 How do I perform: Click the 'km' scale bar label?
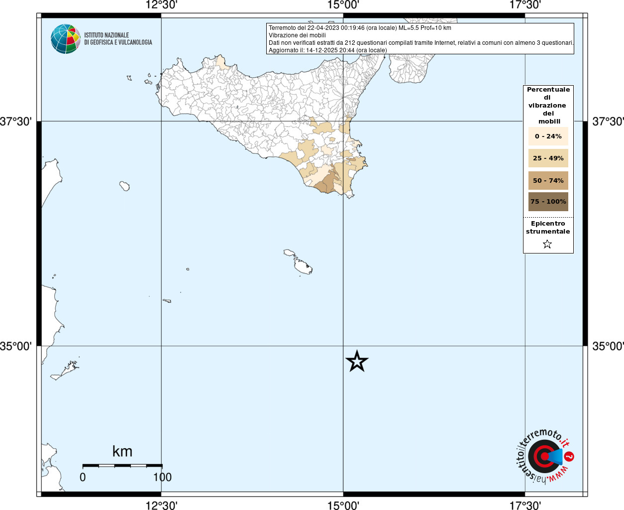(x=122, y=451)
